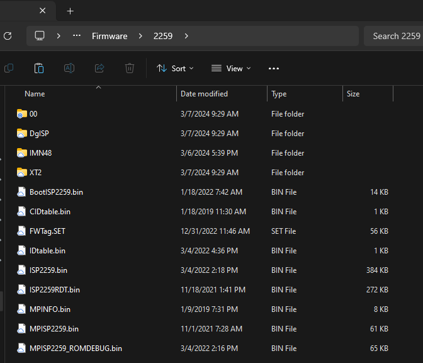Open the See more three-dots menu
The height and width of the screenshot is (363, 423).
pos(273,68)
